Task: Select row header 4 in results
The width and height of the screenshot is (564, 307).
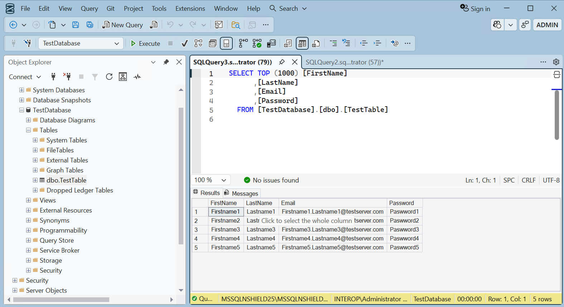Action: (x=200, y=238)
